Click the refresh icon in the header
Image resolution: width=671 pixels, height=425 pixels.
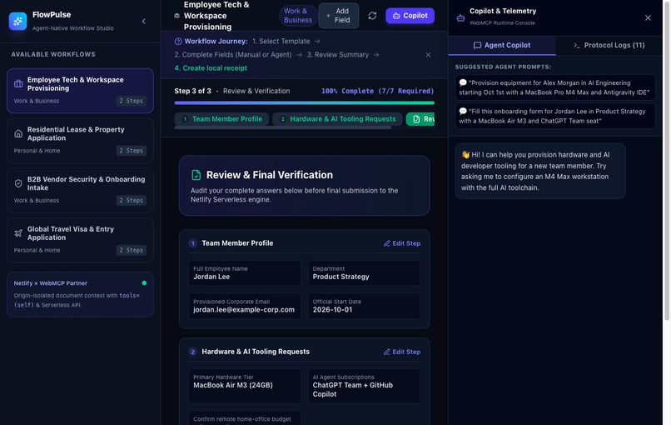(372, 16)
